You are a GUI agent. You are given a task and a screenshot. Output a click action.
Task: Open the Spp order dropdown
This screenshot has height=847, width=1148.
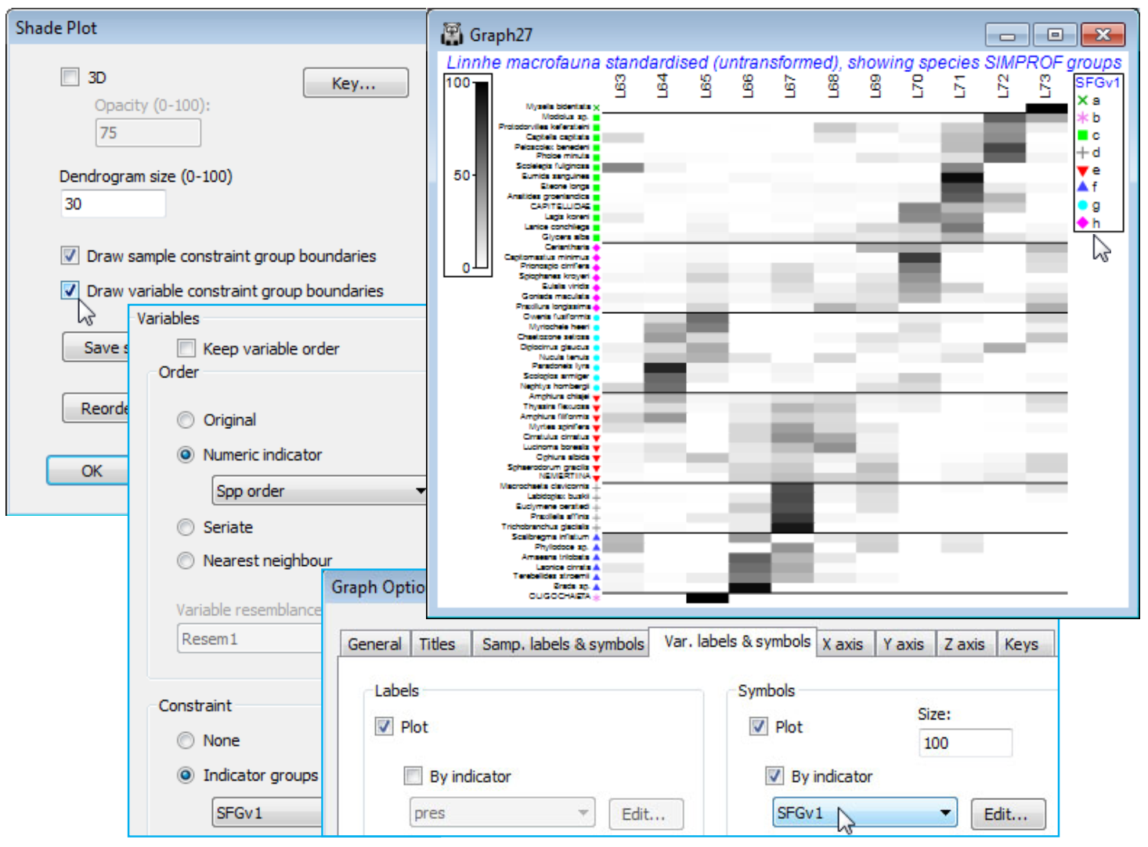coord(319,491)
